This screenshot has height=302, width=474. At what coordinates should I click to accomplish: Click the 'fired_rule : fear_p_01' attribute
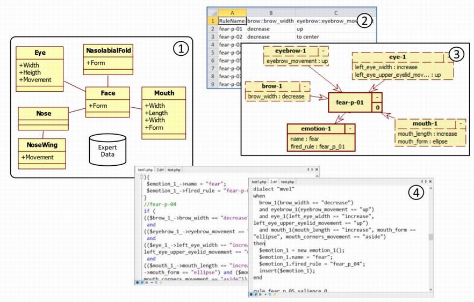click(x=318, y=146)
